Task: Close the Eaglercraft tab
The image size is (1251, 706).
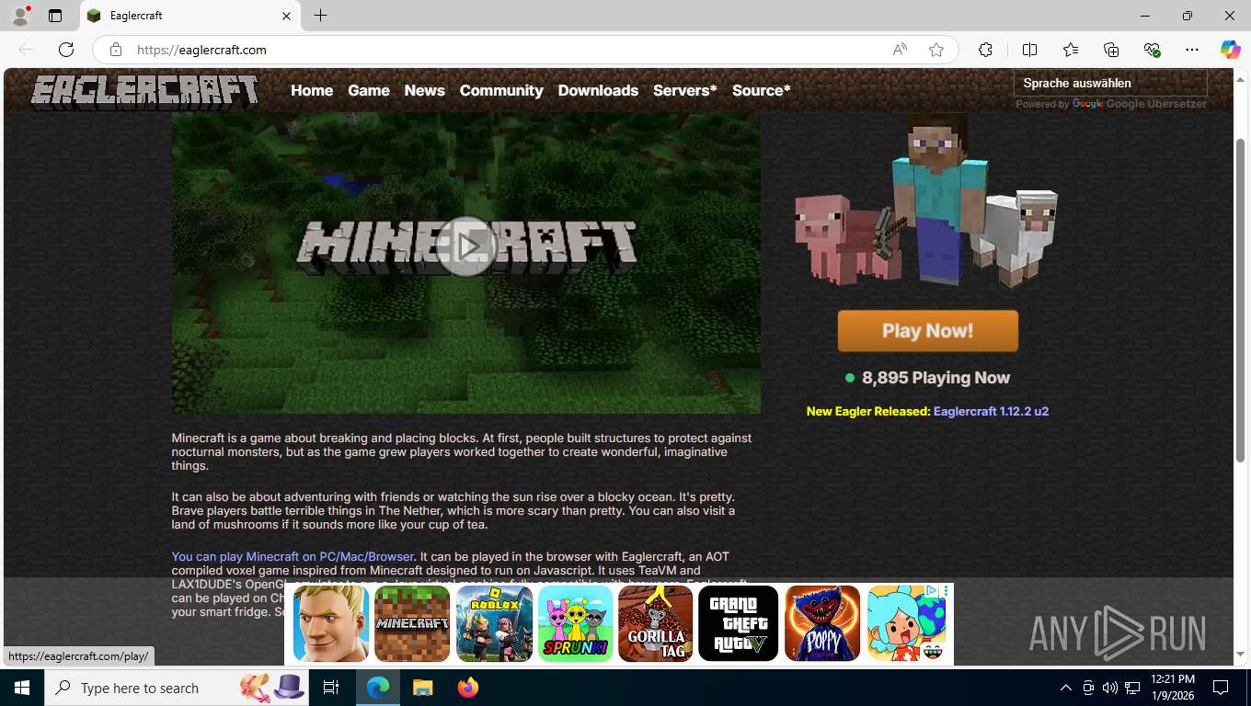Action: point(286,16)
